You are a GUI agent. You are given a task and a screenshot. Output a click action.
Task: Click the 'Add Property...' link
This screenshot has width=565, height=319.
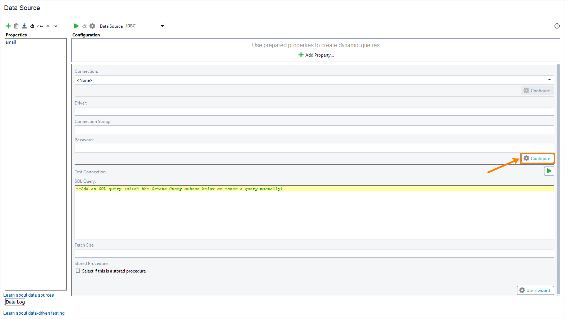pos(316,55)
